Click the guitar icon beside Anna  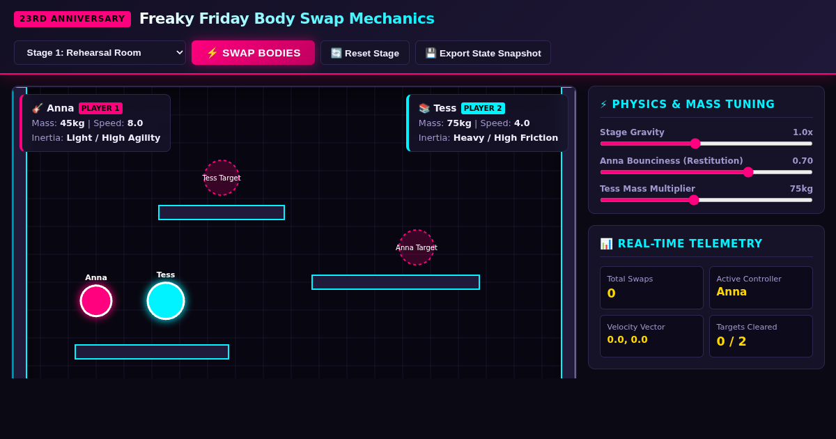click(x=38, y=108)
